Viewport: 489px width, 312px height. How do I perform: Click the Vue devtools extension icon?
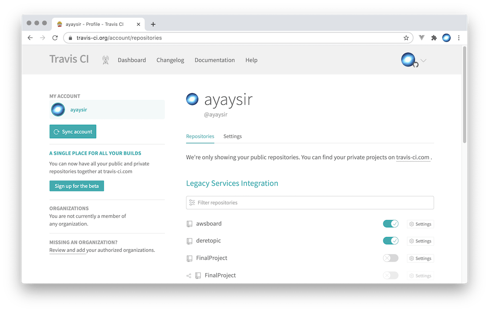[421, 38]
